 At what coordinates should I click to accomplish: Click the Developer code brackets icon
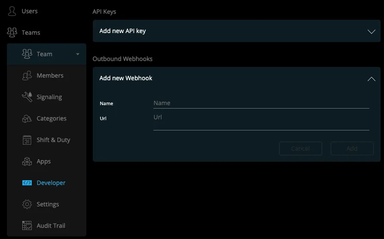pyautogui.click(x=27, y=183)
